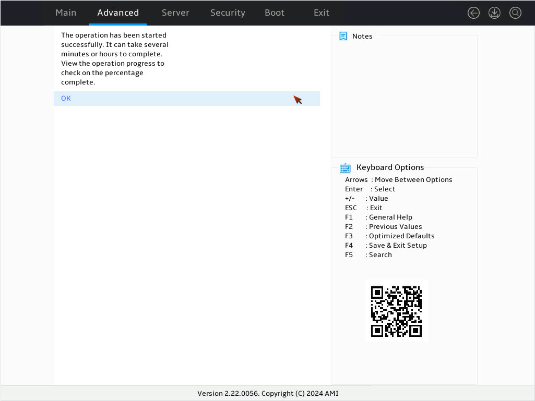Go to the Security tab
This screenshot has height=401, width=535.
pos(228,13)
